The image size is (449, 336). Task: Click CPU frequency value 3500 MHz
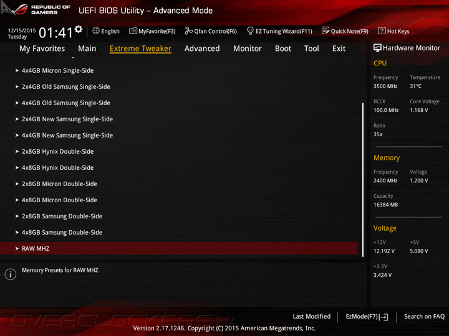(385, 86)
